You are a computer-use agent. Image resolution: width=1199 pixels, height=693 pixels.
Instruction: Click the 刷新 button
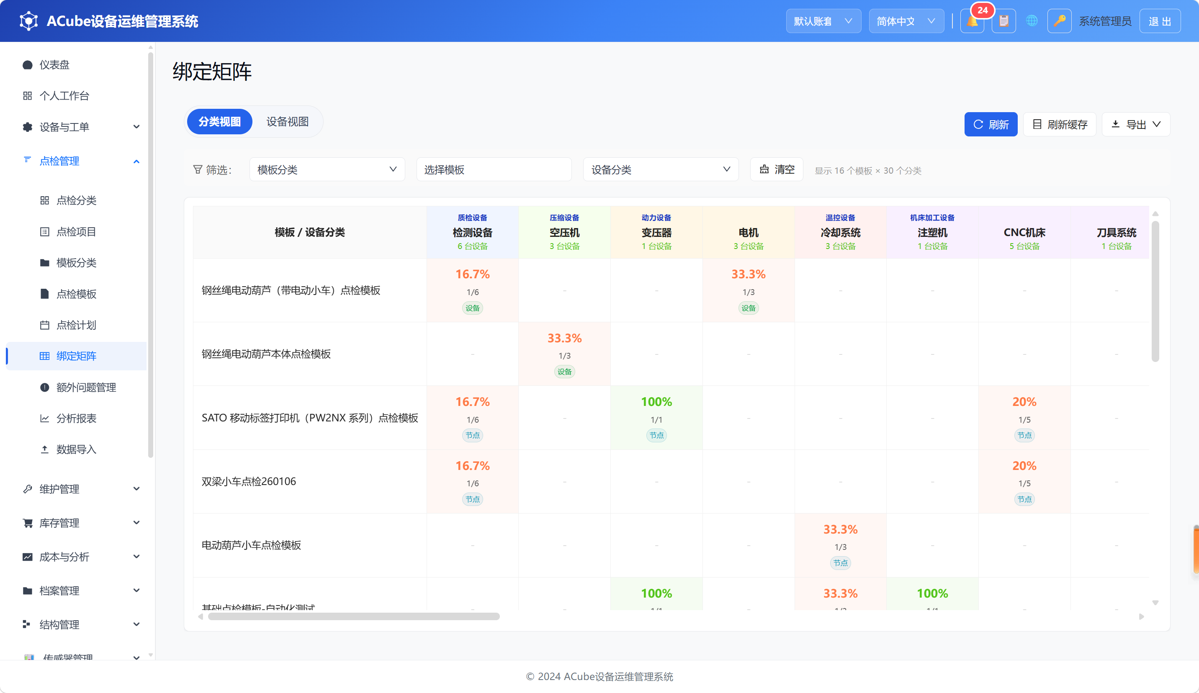(x=991, y=124)
